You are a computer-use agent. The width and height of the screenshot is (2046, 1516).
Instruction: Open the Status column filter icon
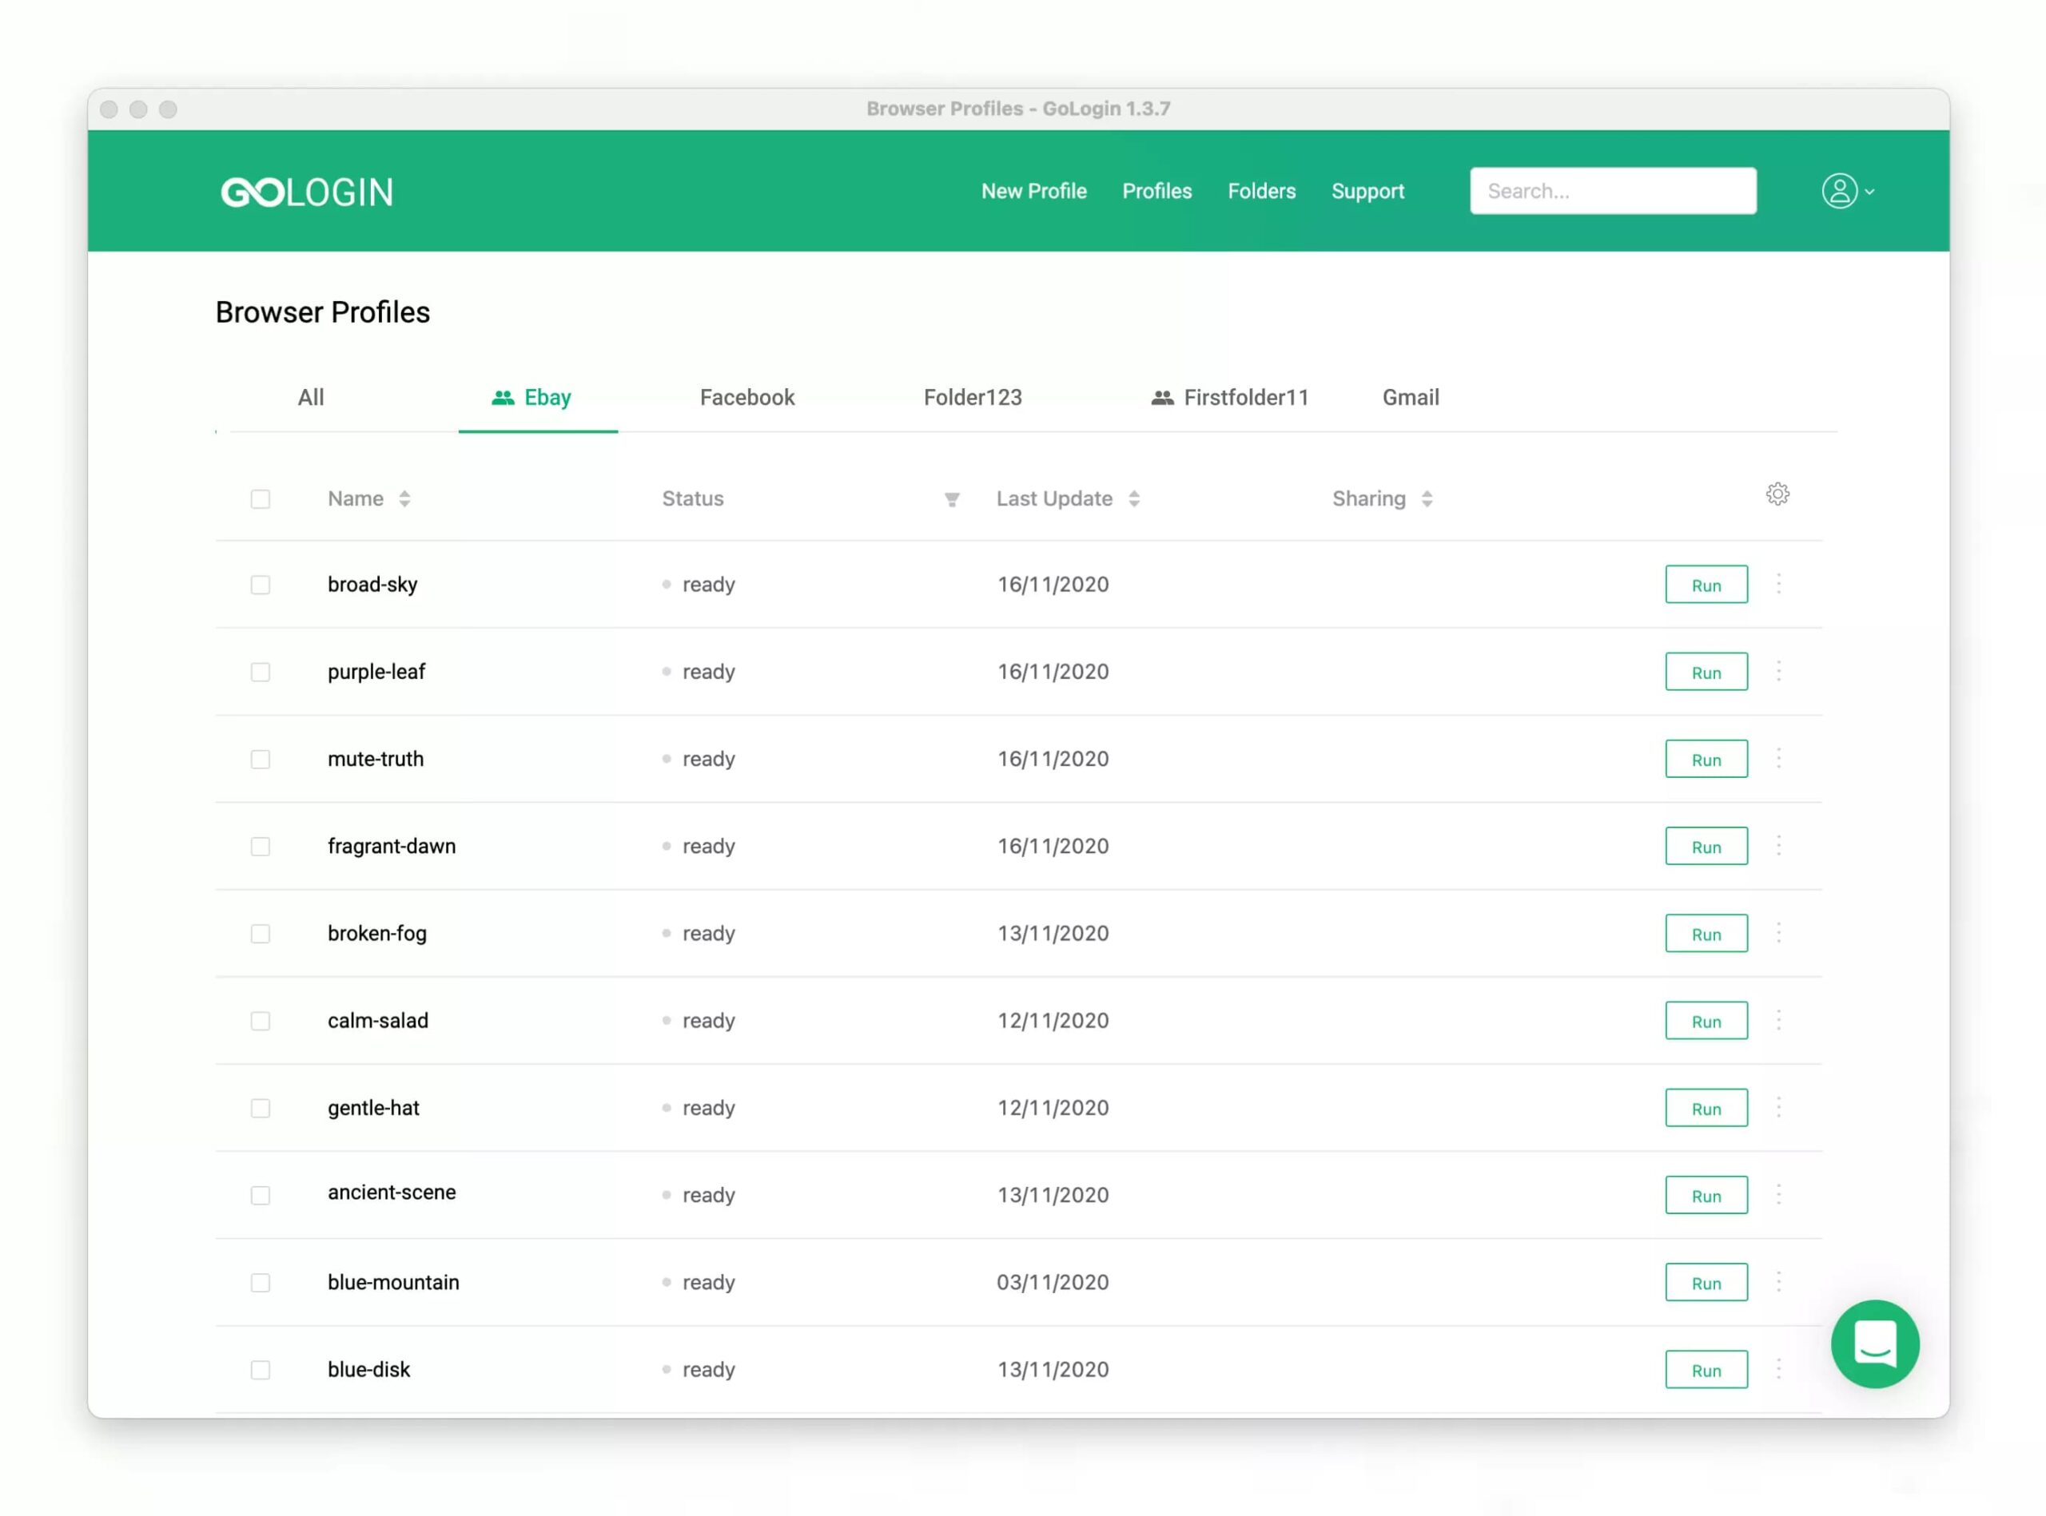coord(951,499)
